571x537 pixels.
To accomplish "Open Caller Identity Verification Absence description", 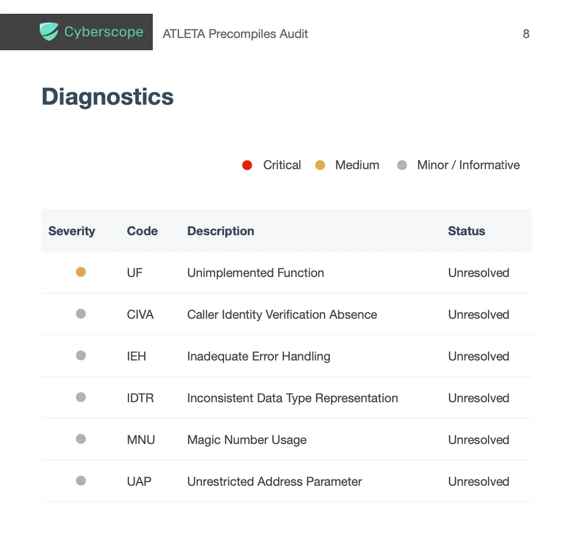I will coord(282,314).
